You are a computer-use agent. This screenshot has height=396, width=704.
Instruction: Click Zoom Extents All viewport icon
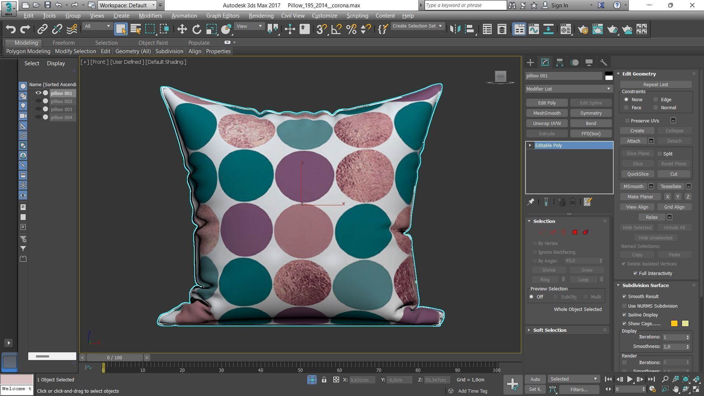[x=686, y=379]
